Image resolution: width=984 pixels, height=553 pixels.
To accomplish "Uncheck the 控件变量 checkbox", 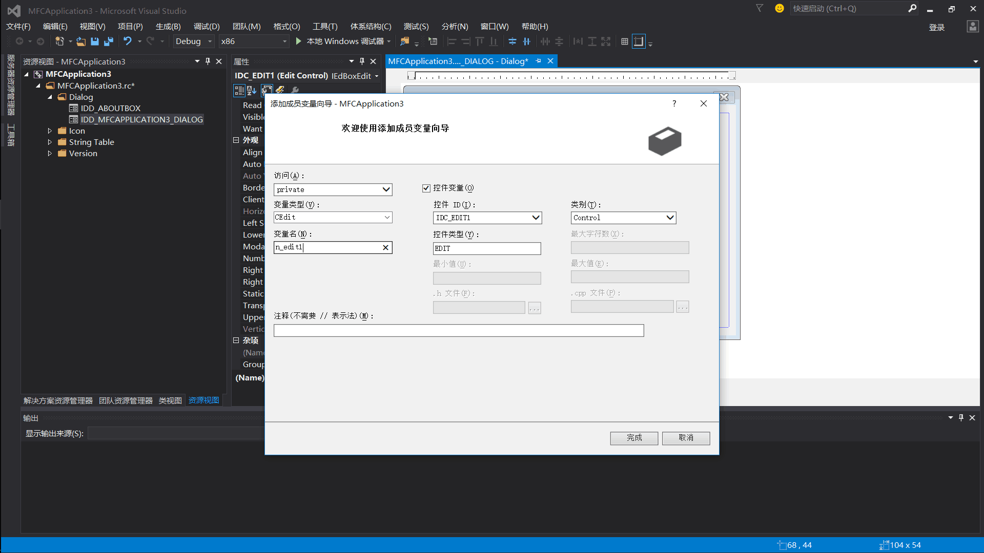I will (426, 188).
